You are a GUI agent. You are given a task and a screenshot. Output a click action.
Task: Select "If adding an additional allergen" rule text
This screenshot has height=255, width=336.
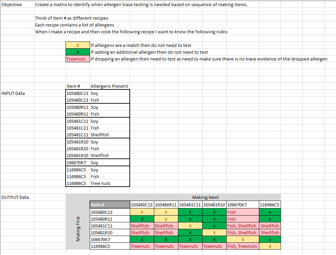click(149, 52)
